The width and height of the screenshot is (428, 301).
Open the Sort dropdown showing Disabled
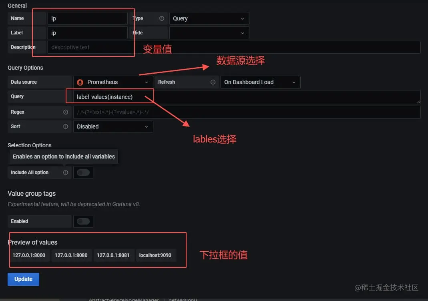113,126
